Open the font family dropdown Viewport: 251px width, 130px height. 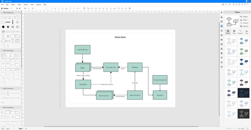(x=41, y=8)
